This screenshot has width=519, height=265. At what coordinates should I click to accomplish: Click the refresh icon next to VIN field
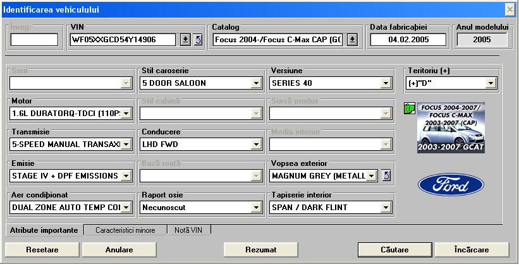point(197,40)
